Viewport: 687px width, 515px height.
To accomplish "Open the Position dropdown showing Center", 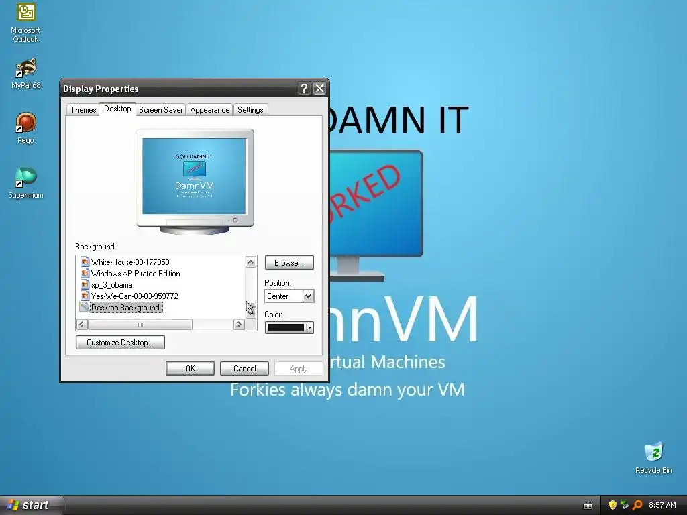I will tap(289, 296).
